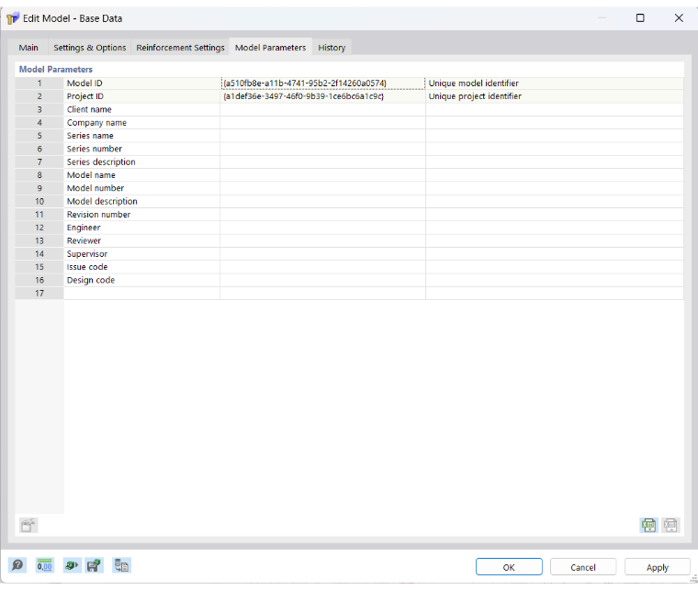This screenshot has height=590, width=698.
Task: Click the Client name value field
Action: [322, 109]
